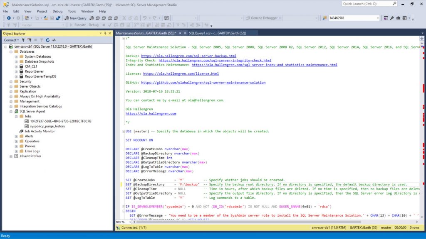Open the available databases dropdown showing master
The image size is (426, 239).
point(63,26)
